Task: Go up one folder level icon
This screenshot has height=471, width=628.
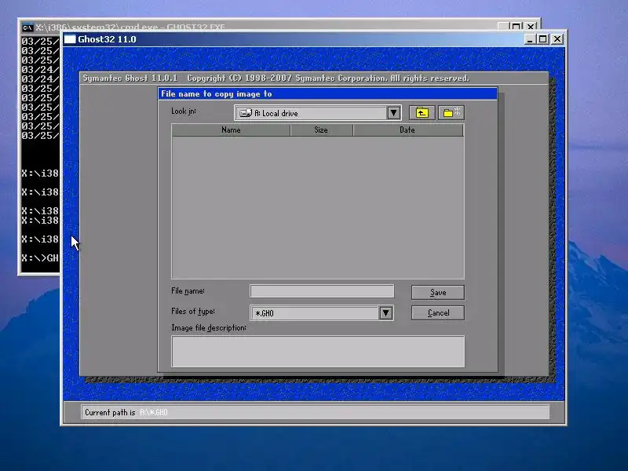Action: coord(422,113)
